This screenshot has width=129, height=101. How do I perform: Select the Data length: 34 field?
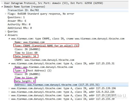pyautogui.click(x=26, y=56)
